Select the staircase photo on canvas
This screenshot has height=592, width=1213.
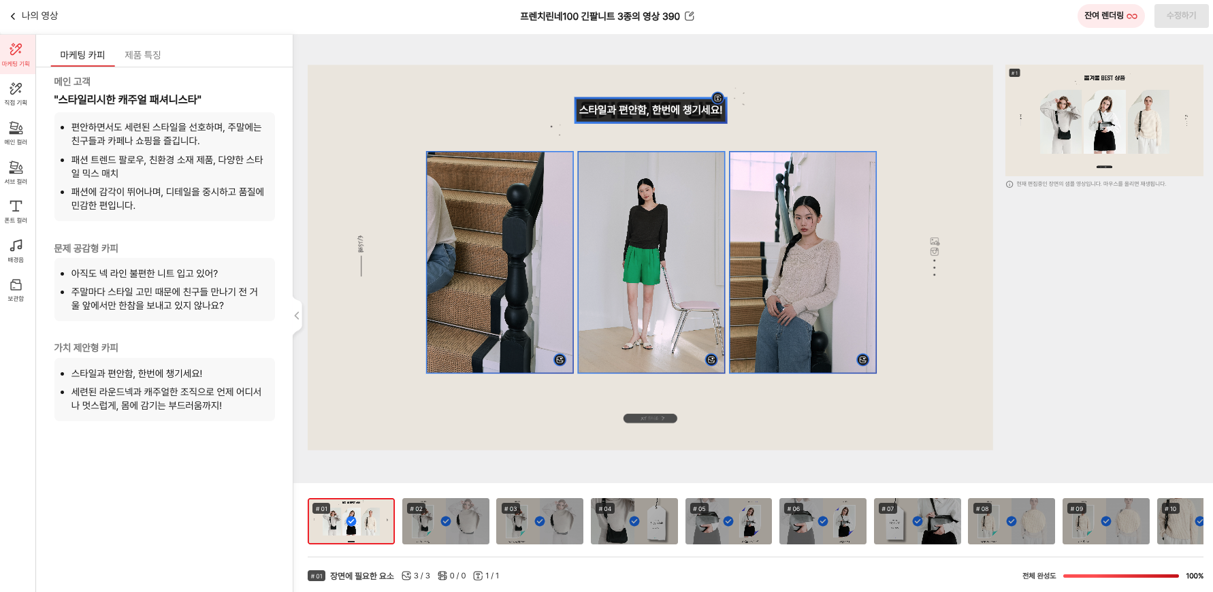[x=500, y=262]
